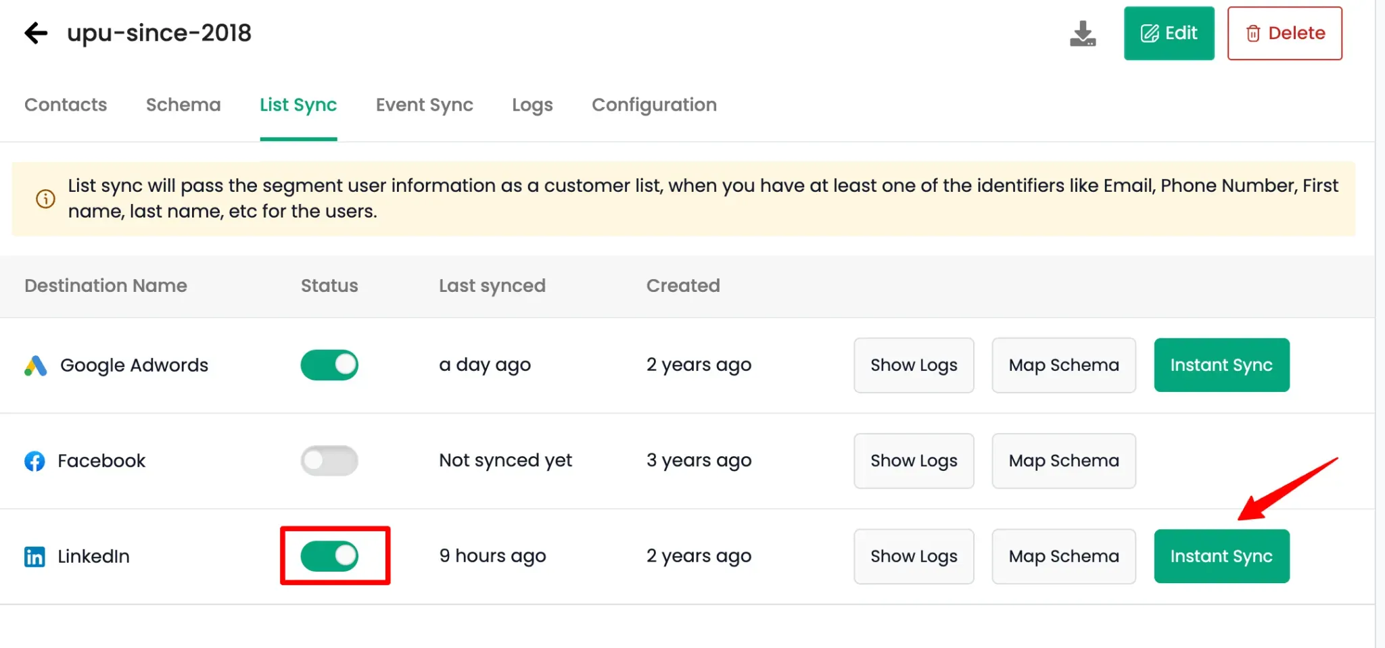This screenshot has width=1385, height=648.
Task: Open Map Schema for LinkedIn
Action: [1064, 556]
